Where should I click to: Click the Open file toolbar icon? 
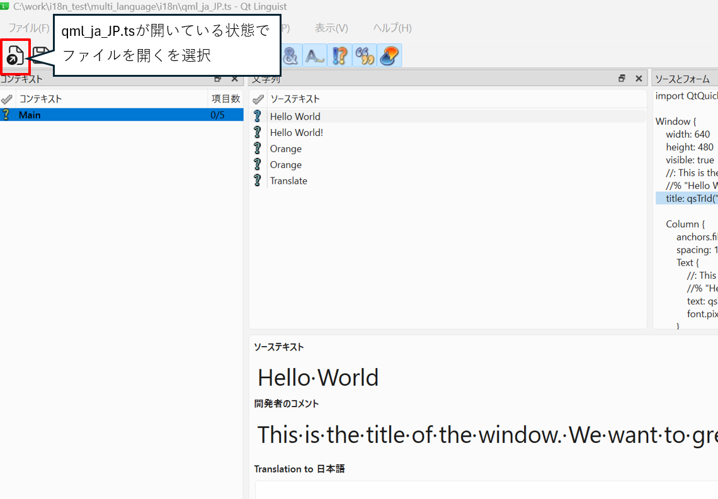(x=15, y=56)
